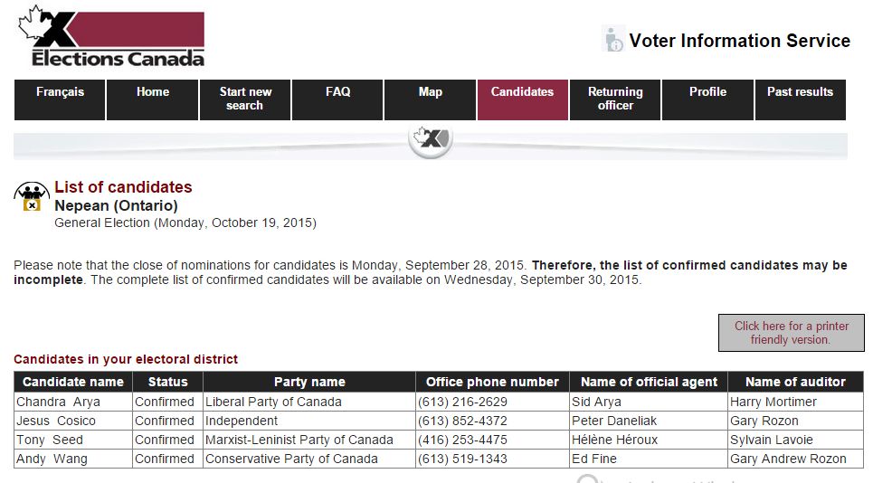Screen dimensions: 873x483
Task: Click the Voter Information Service heading
Action: [x=739, y=41]
